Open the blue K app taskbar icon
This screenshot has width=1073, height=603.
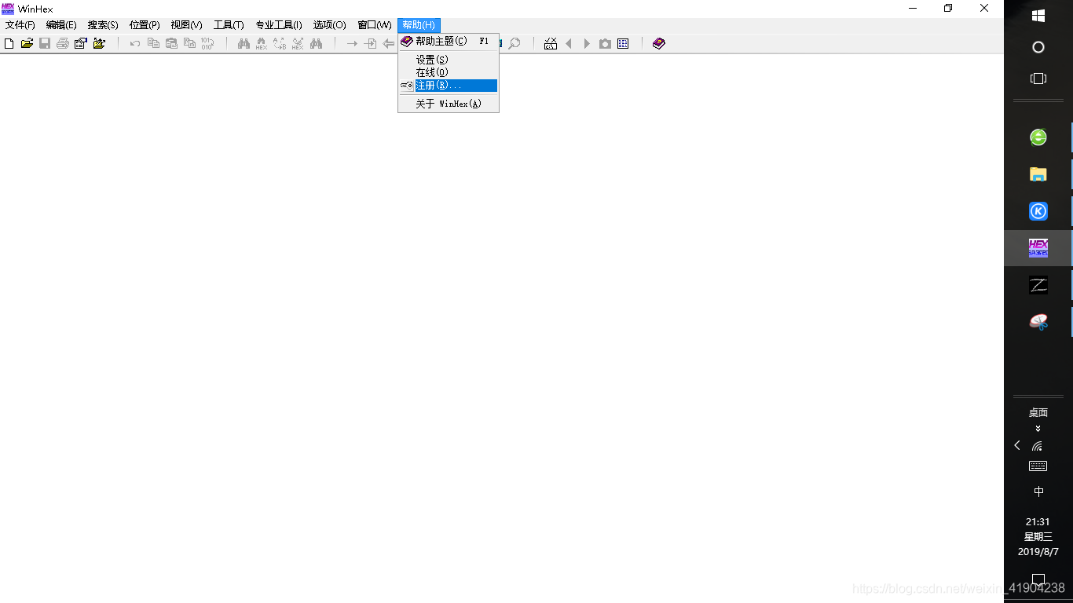[1038, 211]
